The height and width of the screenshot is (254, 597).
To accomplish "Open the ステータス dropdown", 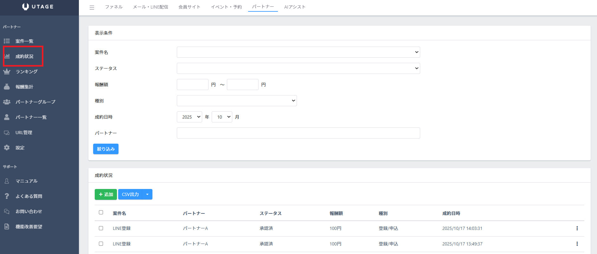I will [x=298, y=68].
